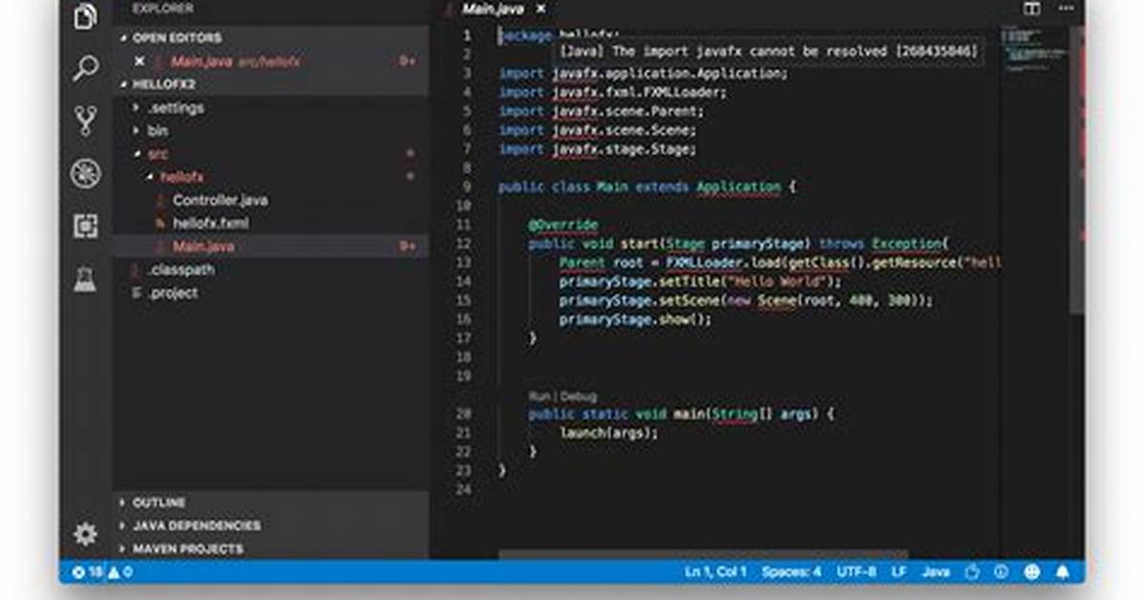Close the Main.java editor tab

(x=540, y=10)
